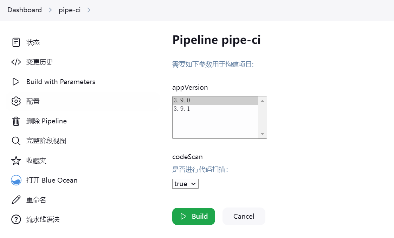Click the 收藏夹 star icon
Viewport: 394px width, 238px height.
(x=16, y=161)
